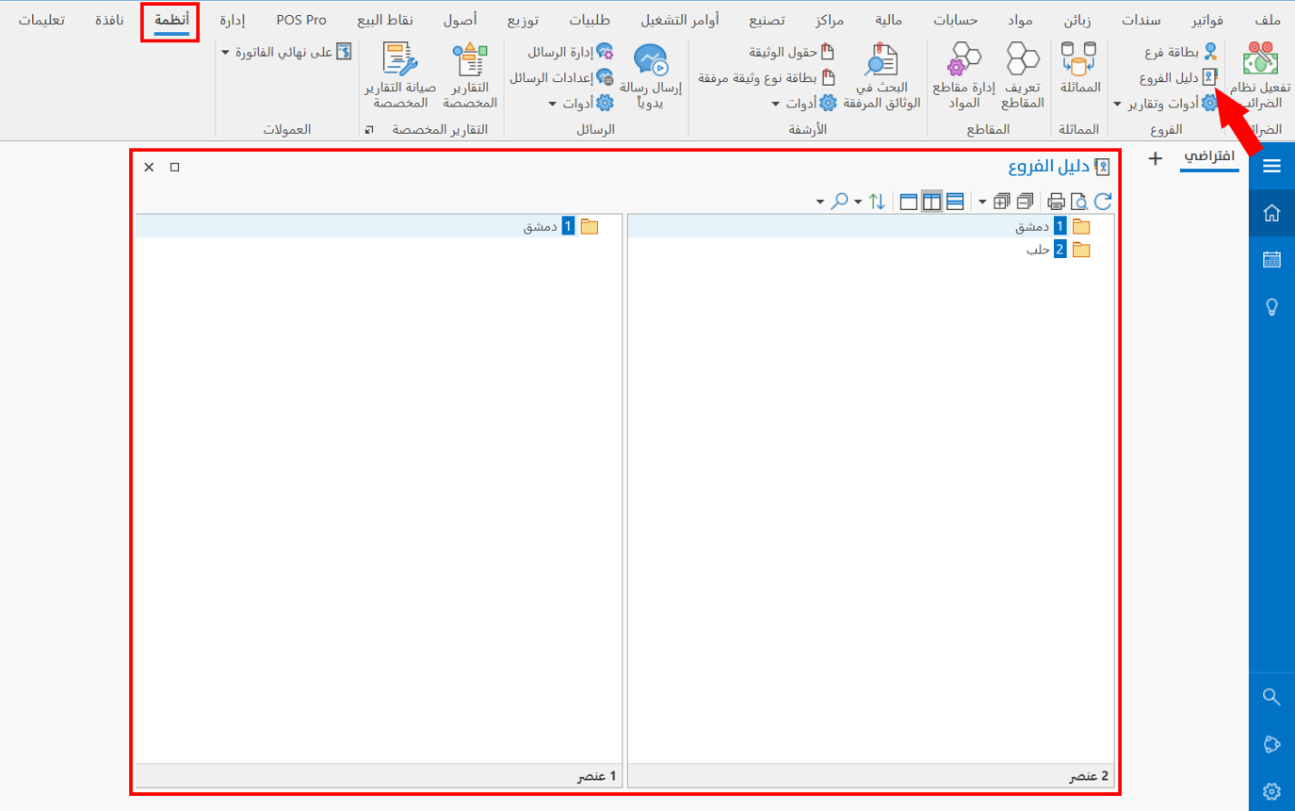Print the branches directory

[x=1057, y=201]
